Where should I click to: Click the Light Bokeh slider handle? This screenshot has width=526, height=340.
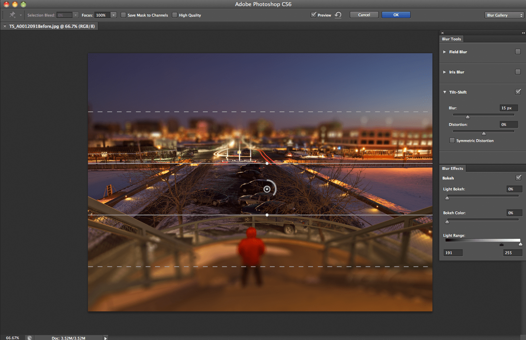(447, 198)
